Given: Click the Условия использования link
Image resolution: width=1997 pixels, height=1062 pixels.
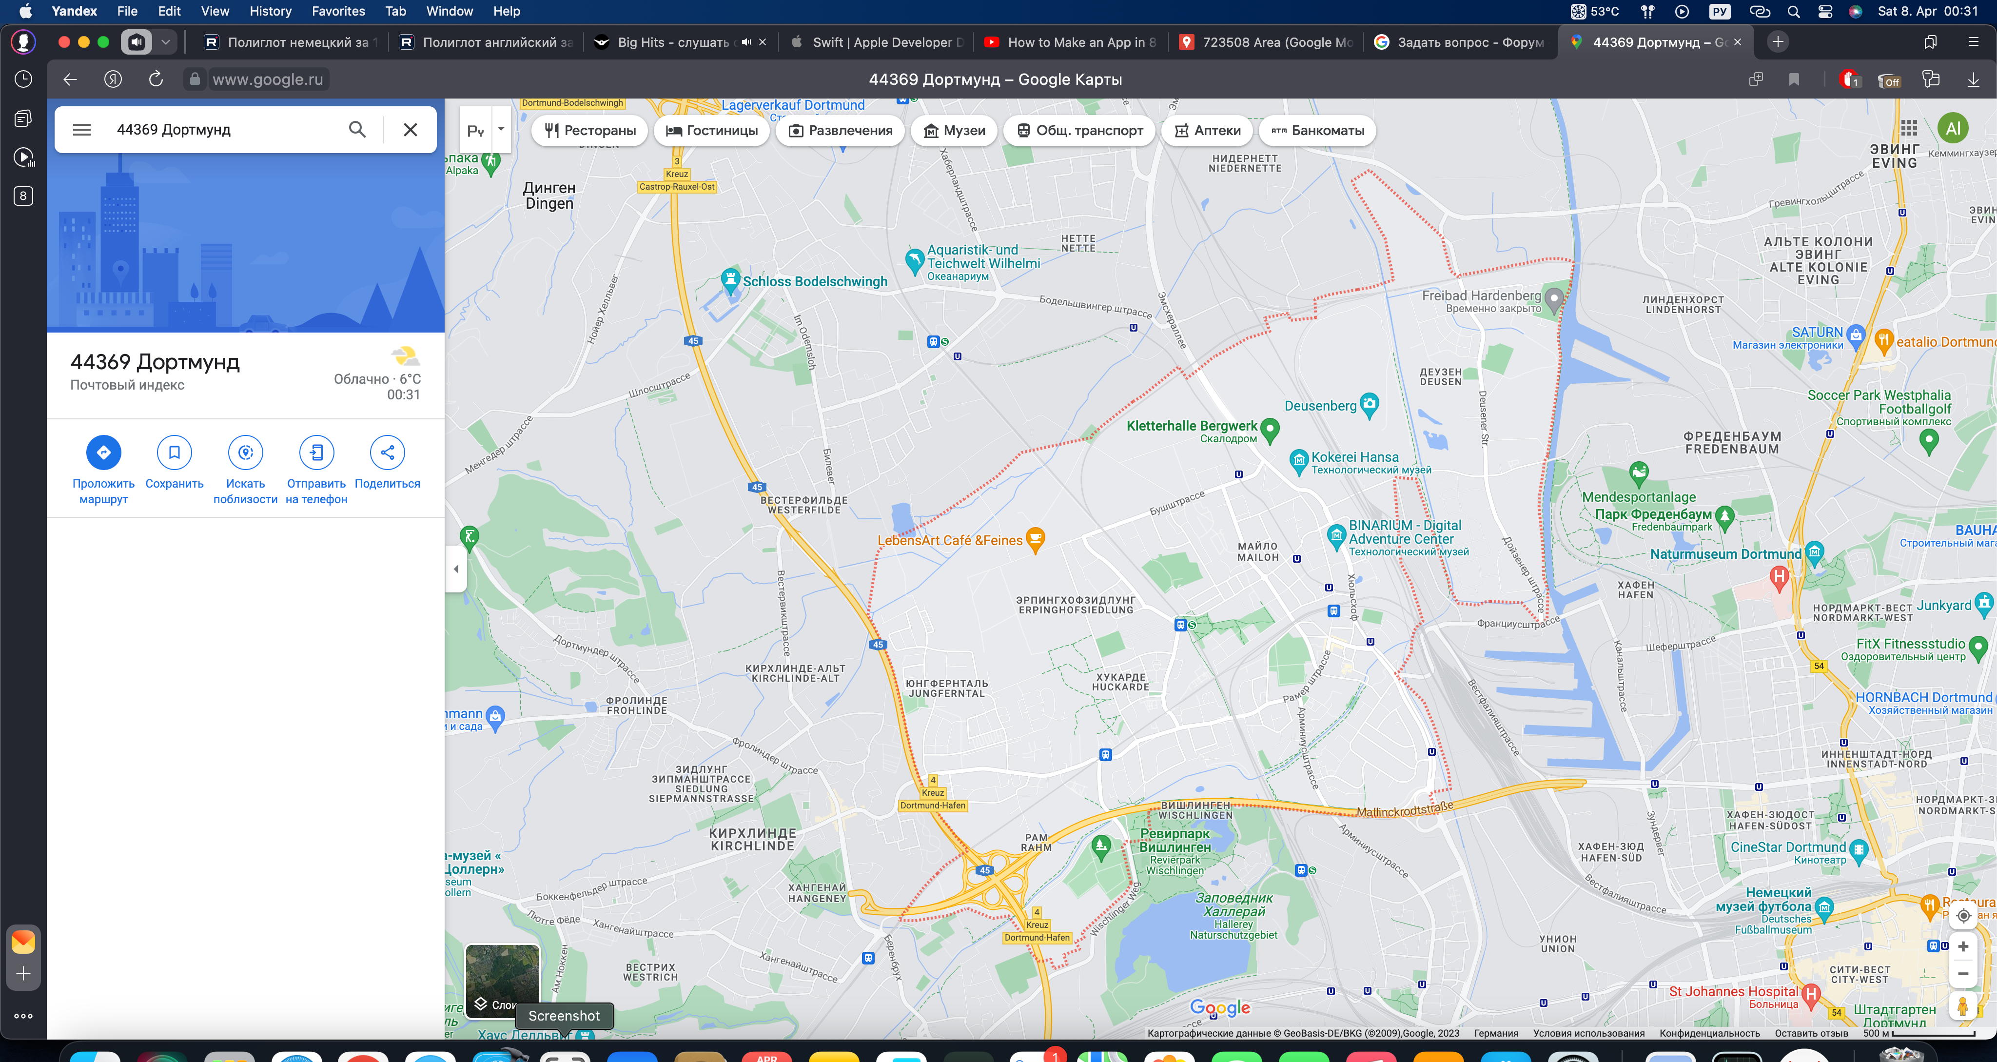Looking at the screenshot, I should [x=1588, y=1033].
